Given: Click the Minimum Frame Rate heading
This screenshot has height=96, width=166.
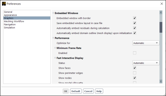Looking at the screenshot, I should pos(69,48).
